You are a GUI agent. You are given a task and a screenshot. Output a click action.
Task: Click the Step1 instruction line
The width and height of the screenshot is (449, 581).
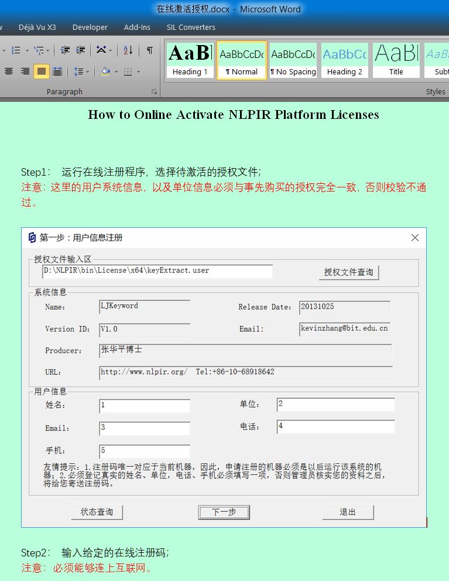140,172
